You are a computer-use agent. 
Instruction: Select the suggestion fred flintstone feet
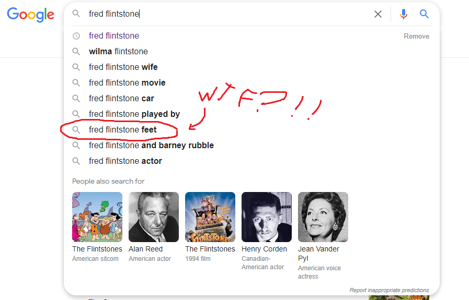(123, 129)
